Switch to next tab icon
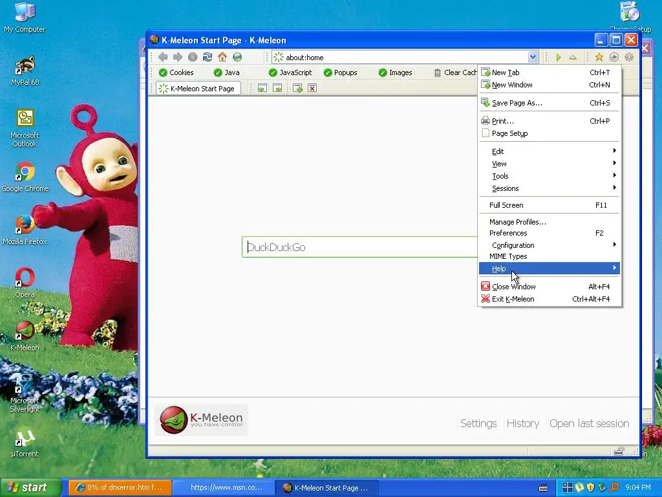Image resolution: width=662 pixels, height=497 pixels. (x=277, y=88)
